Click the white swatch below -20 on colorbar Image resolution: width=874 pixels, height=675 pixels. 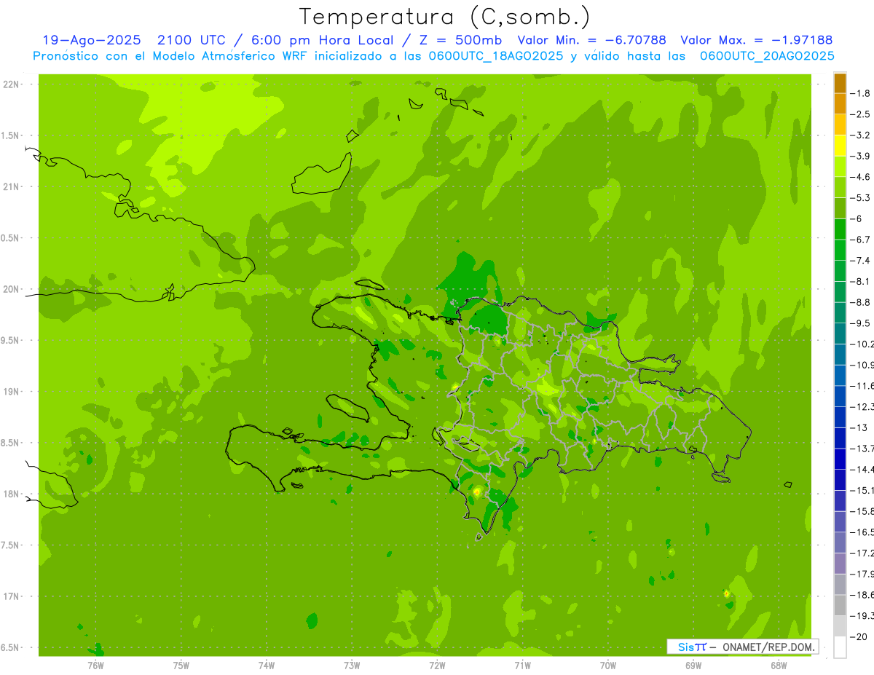840,647
